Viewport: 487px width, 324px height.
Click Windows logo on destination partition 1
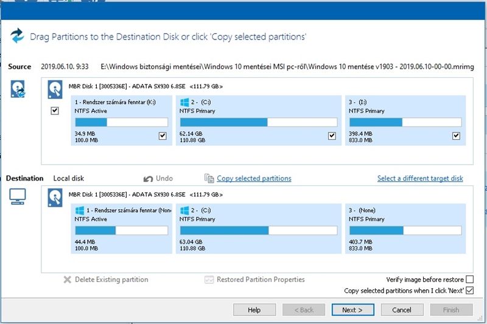pyautogui.click(x=79, y=209)
